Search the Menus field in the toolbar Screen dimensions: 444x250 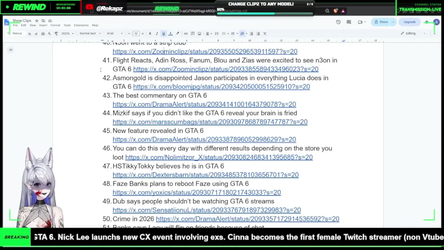(x=15, y=34)
